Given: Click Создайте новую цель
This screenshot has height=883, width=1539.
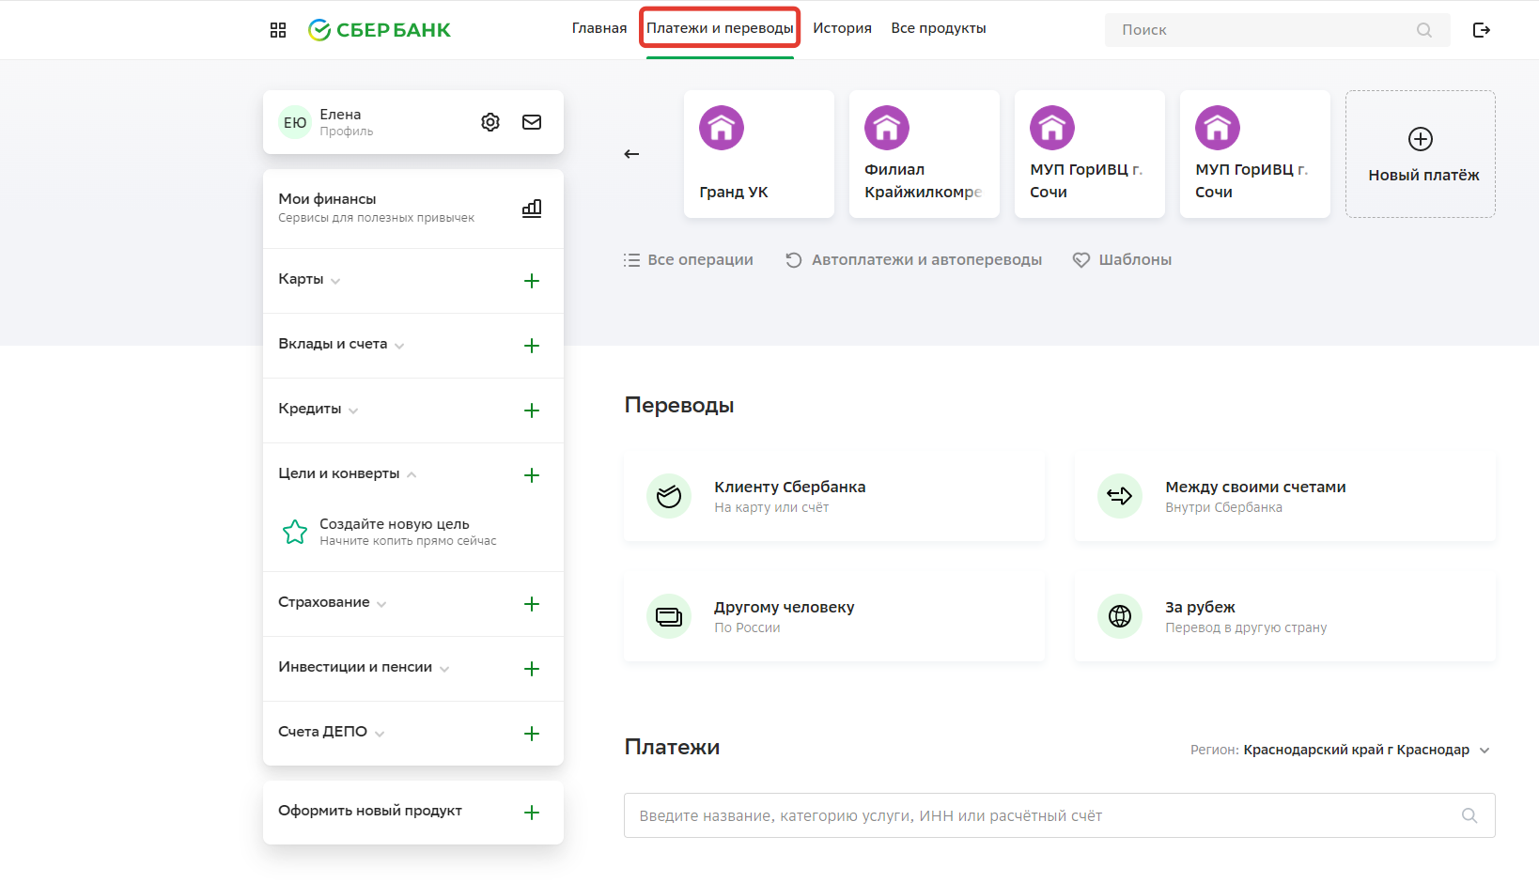Looking at the screenshot, I should (395, 524).
